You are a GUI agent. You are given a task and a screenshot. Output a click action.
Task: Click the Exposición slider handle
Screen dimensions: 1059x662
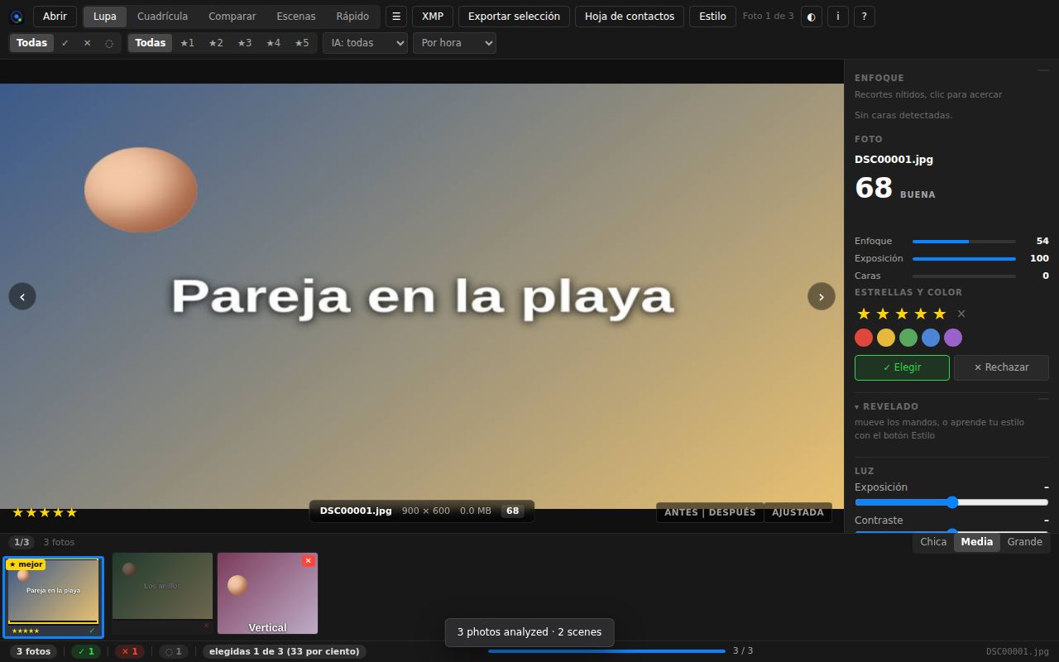[x=952, y=502]
